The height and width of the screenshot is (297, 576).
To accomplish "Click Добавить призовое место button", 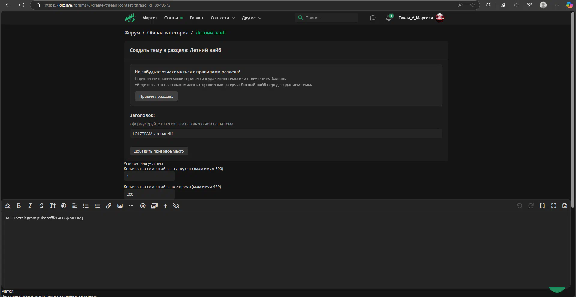I will tap(159, 151).
